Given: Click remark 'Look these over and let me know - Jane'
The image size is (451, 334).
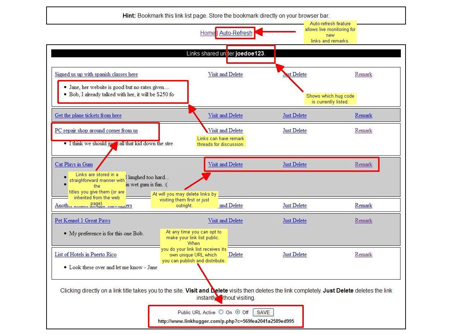Looking at the screenshot, I should pos(113,267).
